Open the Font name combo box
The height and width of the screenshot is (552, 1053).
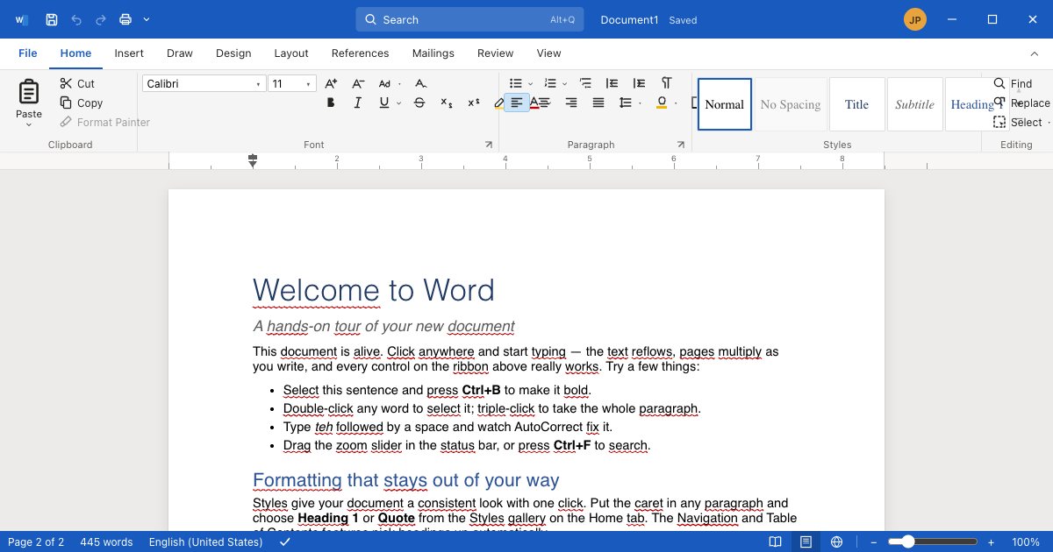pyautogui.click(x=204, y=83)
